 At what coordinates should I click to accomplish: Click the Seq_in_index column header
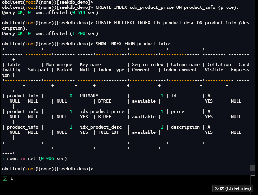pos(147,64)
